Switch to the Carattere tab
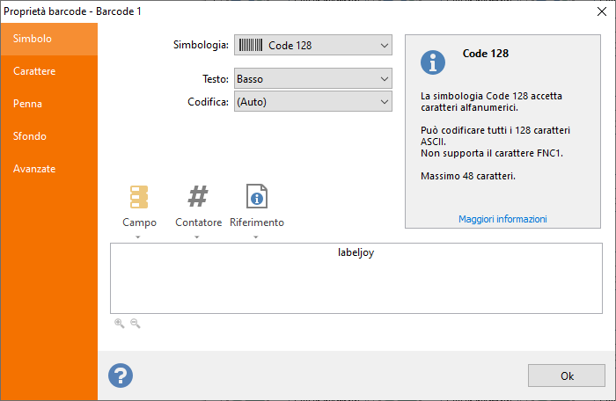 pos(35,71)
